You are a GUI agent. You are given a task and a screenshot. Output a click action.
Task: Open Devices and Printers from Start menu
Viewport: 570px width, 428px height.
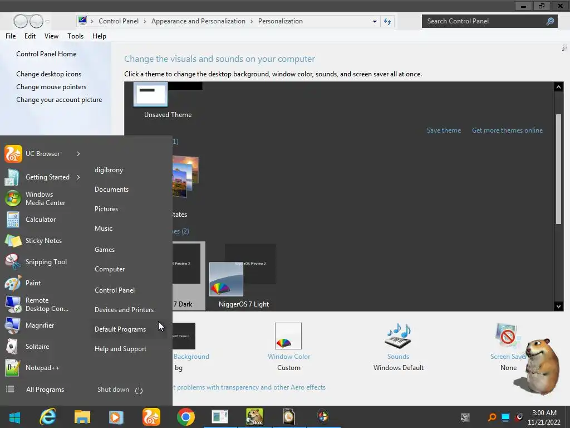pos(124,310)
